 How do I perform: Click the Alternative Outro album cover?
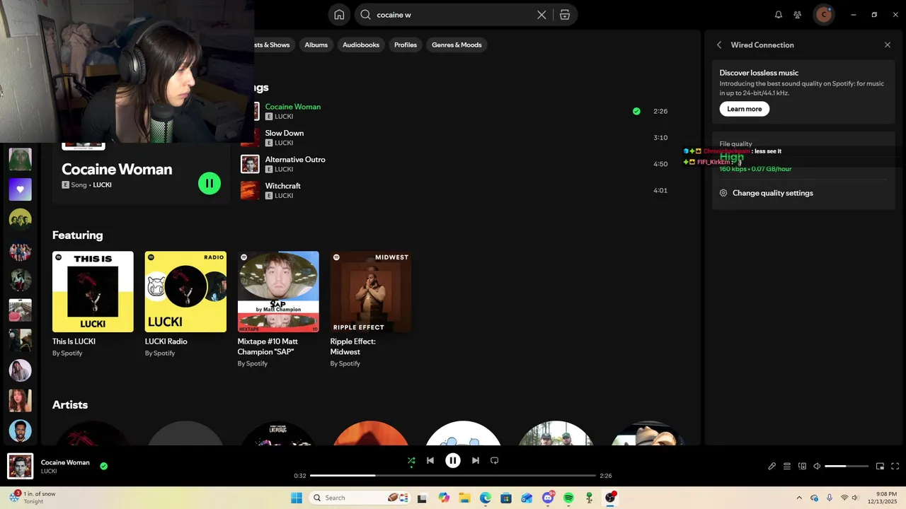[250, 164]
